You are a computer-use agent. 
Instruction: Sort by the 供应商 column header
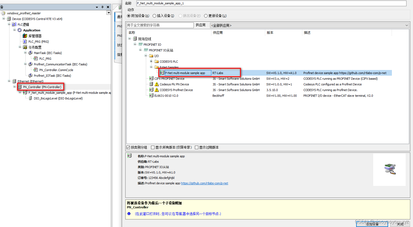[238, 33]
